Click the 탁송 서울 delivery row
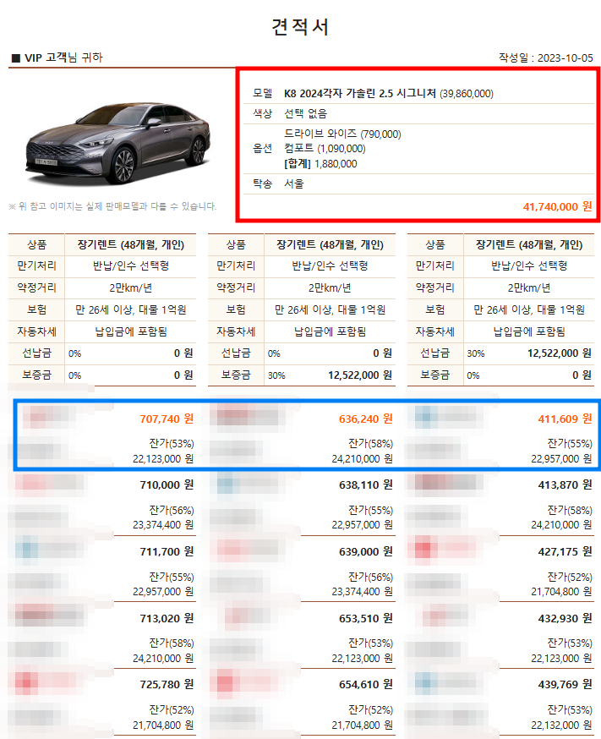 tap(419, 183)
